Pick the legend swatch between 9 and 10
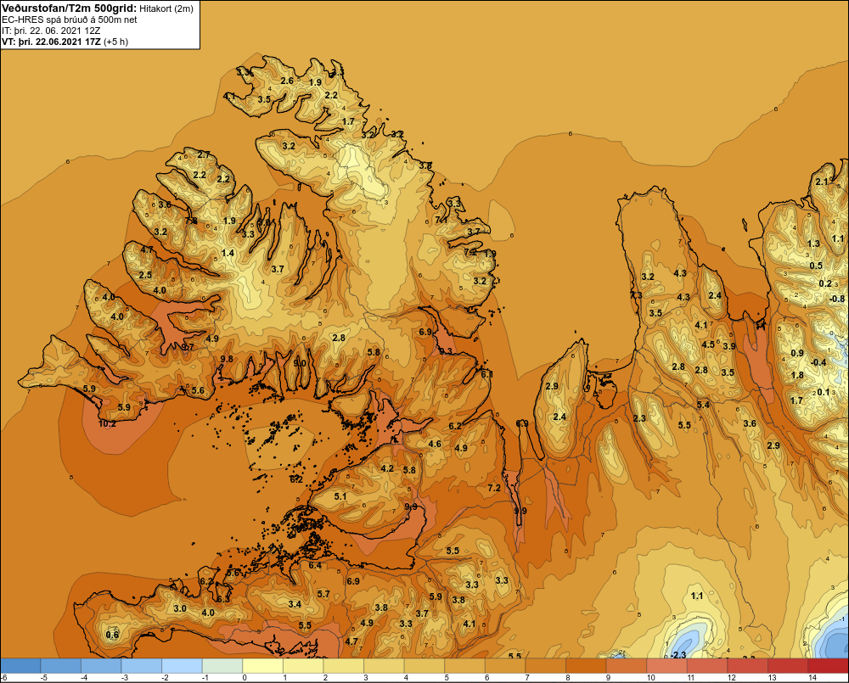Screen dimensions: 849x683 [627, 665]
